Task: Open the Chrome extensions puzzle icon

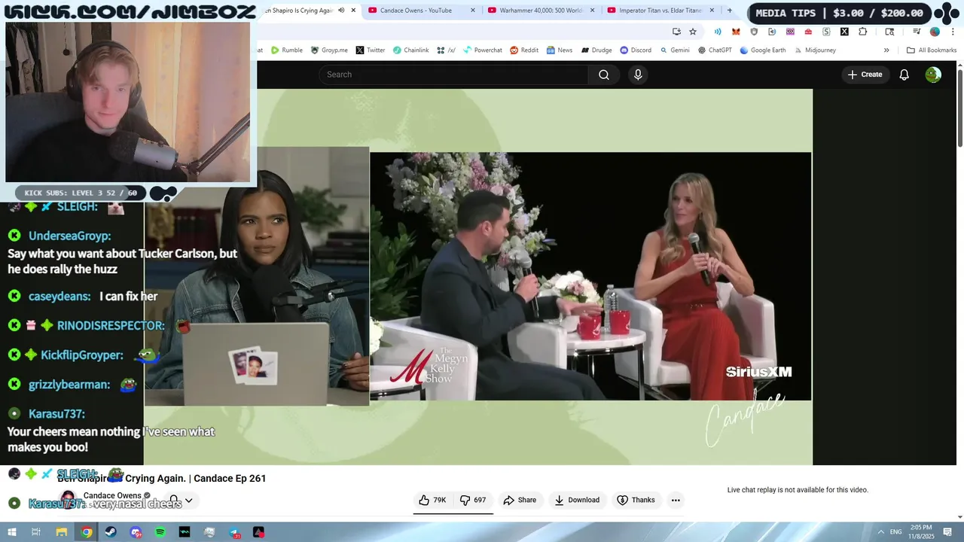Action: click(x=863, y=32)
